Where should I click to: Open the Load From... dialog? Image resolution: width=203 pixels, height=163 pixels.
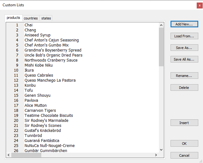coord(184,36)
